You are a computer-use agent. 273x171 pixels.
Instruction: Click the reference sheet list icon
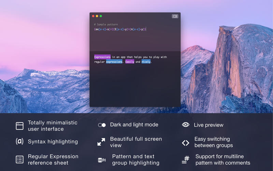[19, 159]
